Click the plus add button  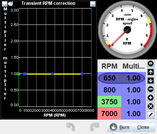tap(151, 98)
